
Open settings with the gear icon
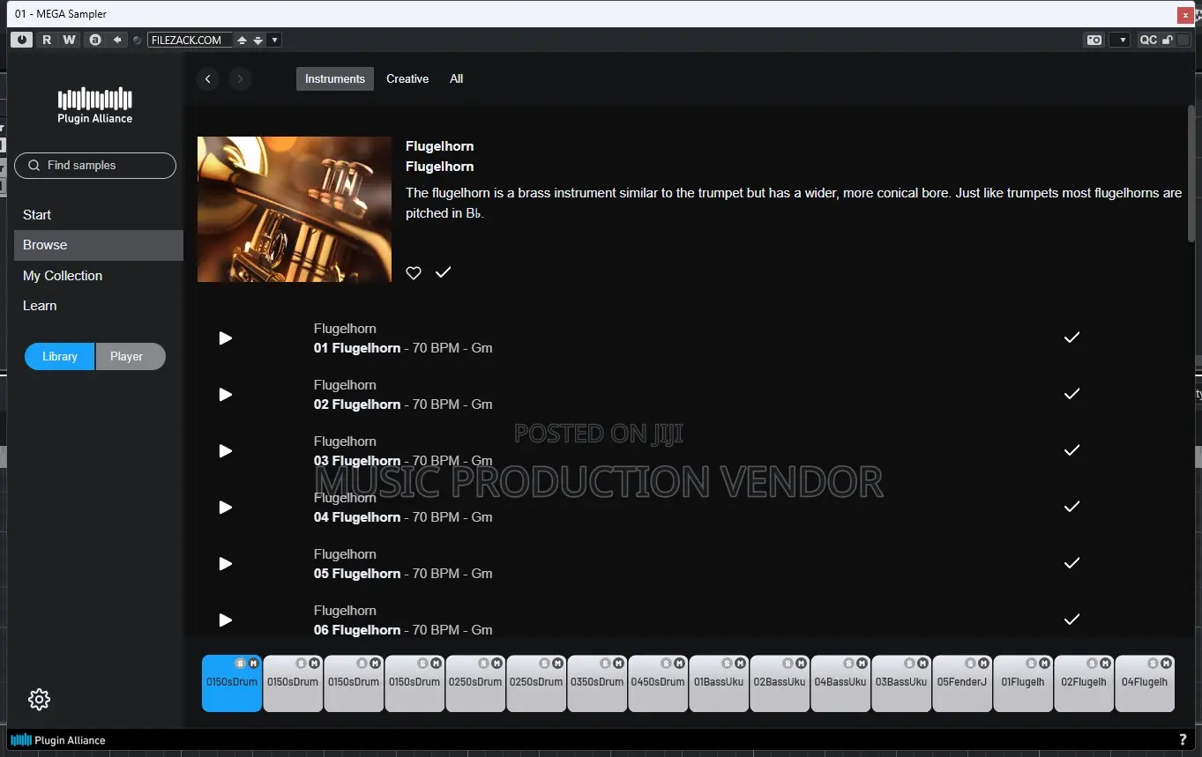(39, 700)
